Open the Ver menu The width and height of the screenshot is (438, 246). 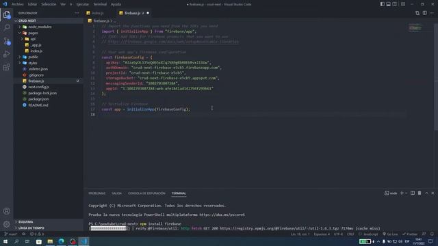[x=63, y=4]
